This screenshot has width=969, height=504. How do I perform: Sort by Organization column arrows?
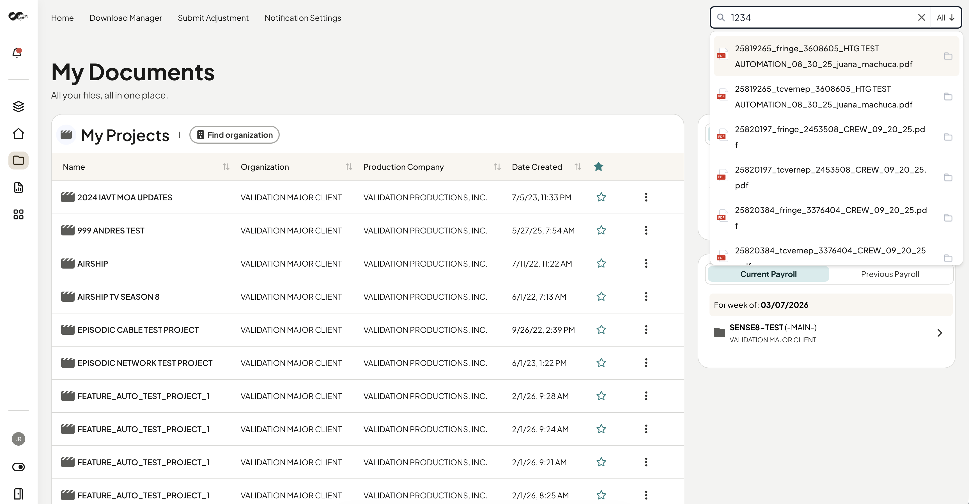(x=349, y=167)
